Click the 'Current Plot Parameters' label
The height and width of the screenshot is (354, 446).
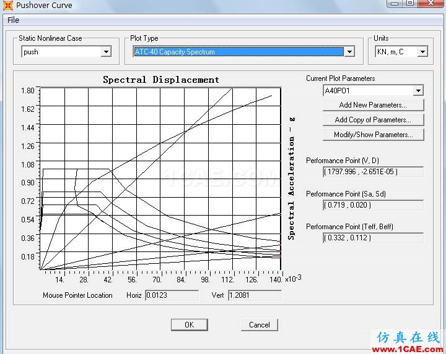[340, 78]
